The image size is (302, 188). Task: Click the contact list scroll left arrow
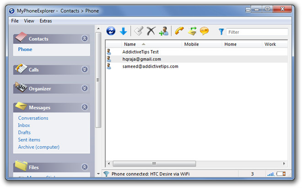(109, 164)
